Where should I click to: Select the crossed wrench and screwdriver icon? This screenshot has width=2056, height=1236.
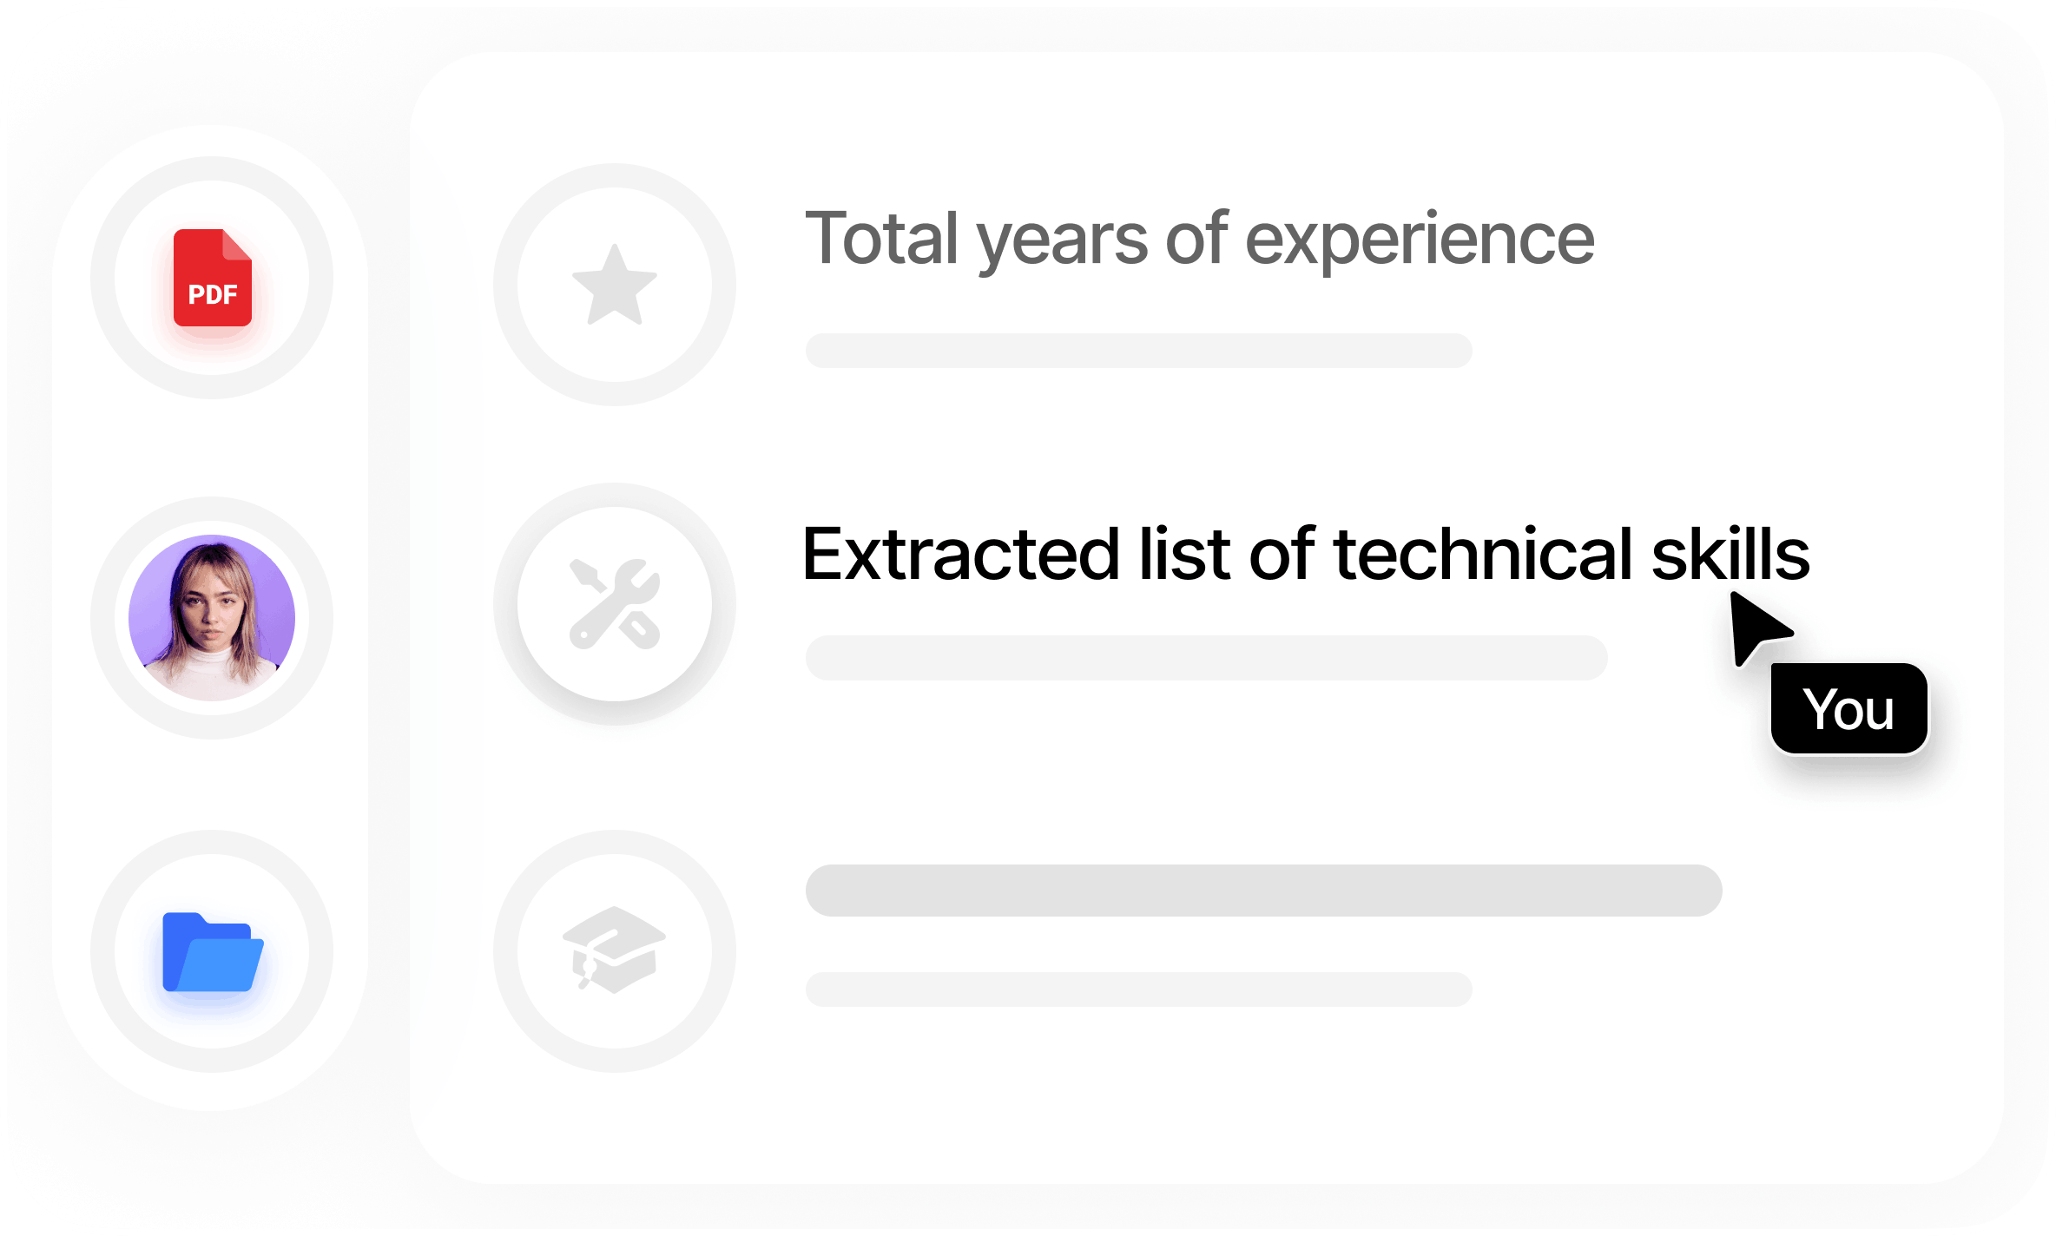(x=615, y=604)
